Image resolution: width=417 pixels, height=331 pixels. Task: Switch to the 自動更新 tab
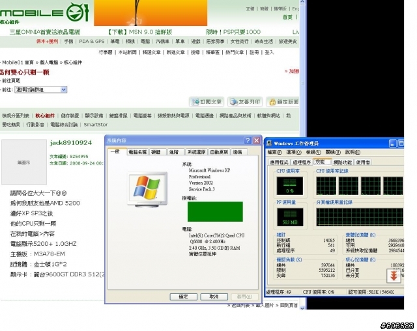[x=219, y=152]
